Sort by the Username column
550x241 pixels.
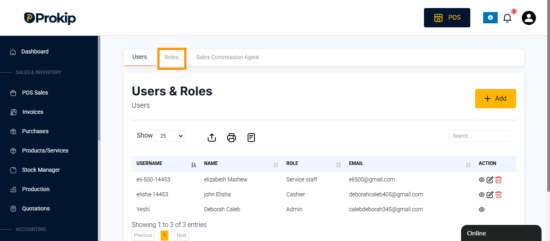(165, 164)
